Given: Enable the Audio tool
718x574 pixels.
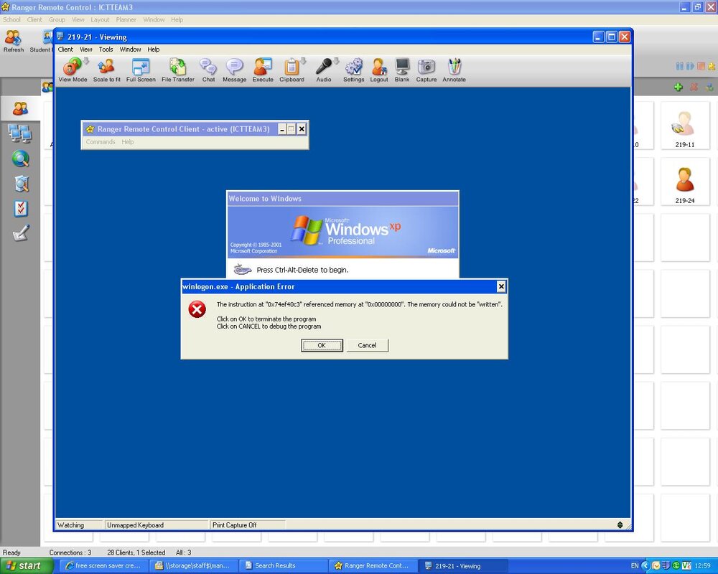Looking at the screenshot, I should [x=324, y=70].
